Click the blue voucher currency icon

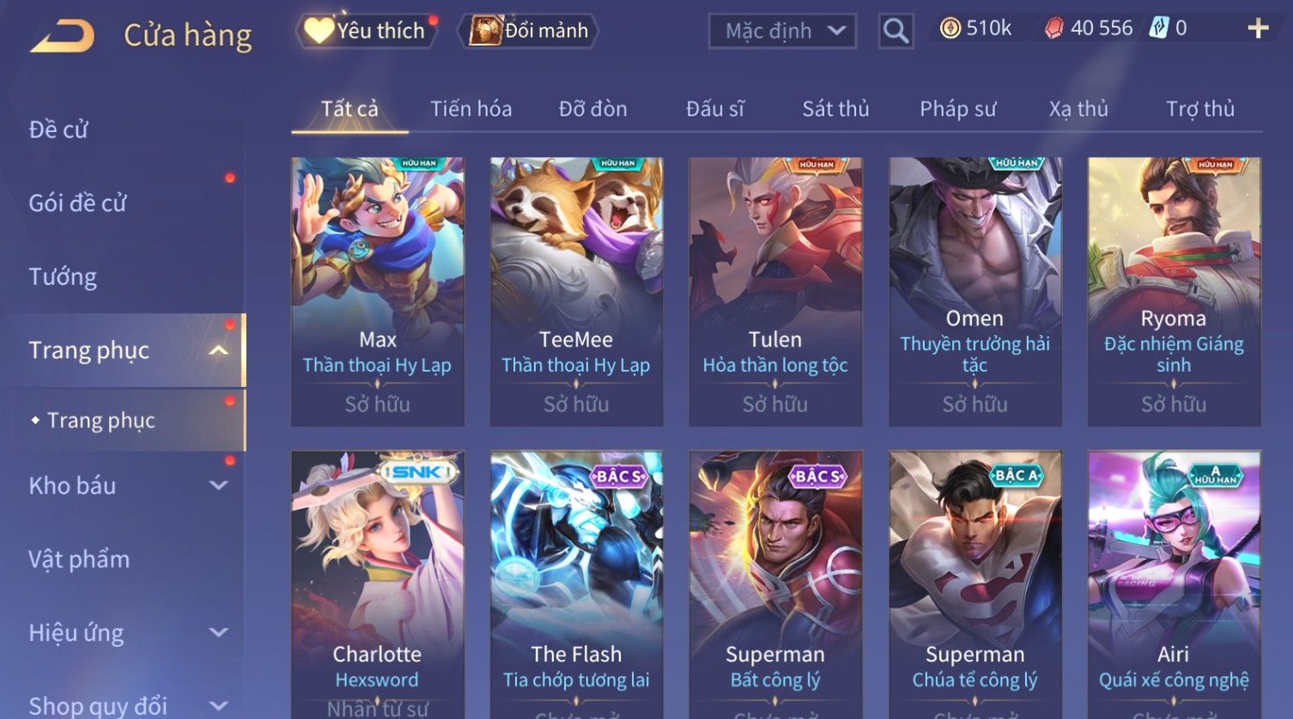pyautogui.click(x=1160, y=28)
